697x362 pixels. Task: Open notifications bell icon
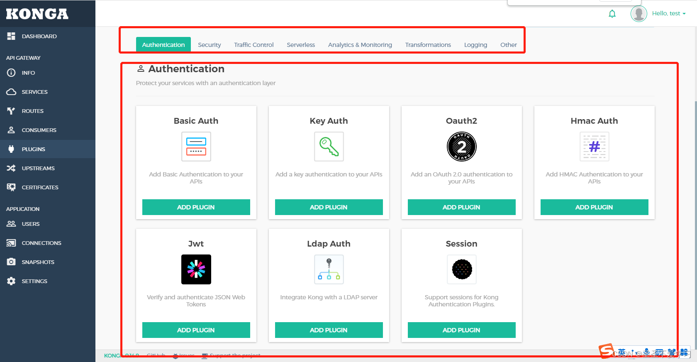click(x=612, y=14)
